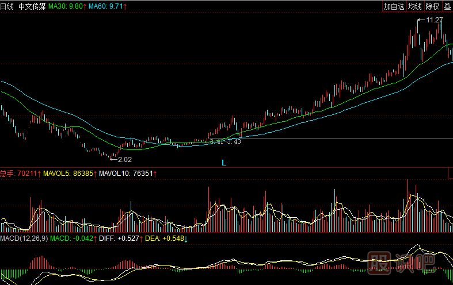Image resolution: width=453 pixels, height=285 pixels.
Task: Click the 2.02 low price marker
Action: pos(124,160)
